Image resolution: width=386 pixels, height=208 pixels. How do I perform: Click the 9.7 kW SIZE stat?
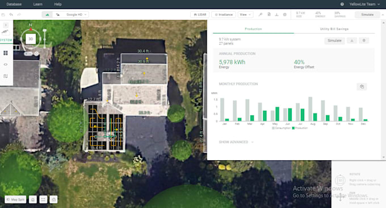pos(300,15)
